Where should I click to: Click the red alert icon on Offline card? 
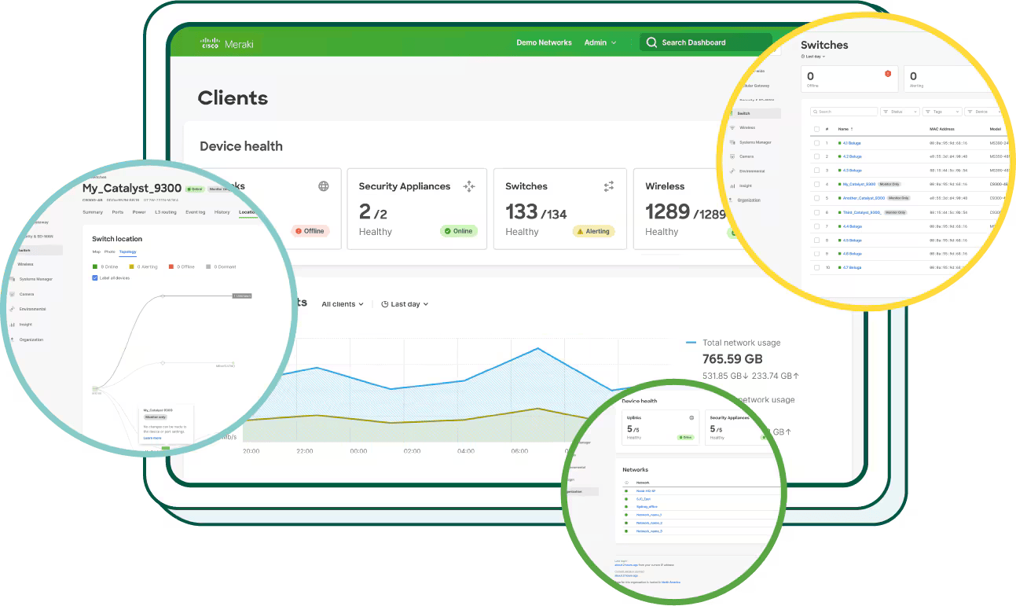tap(888, 73)
